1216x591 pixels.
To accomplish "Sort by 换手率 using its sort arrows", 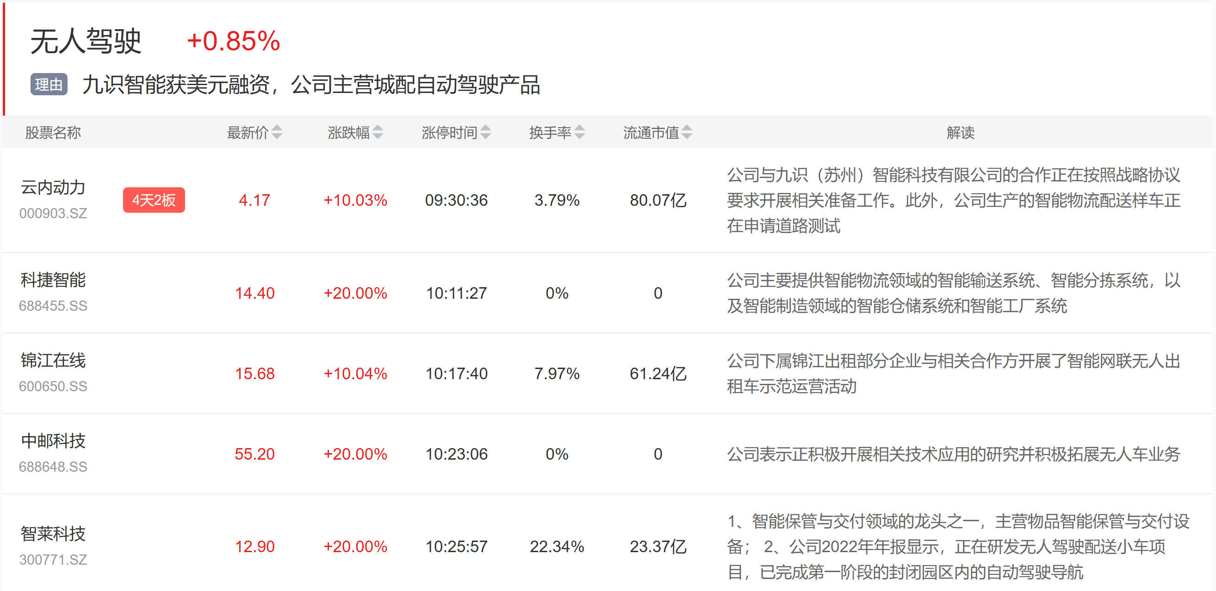I will pos(579,132).
